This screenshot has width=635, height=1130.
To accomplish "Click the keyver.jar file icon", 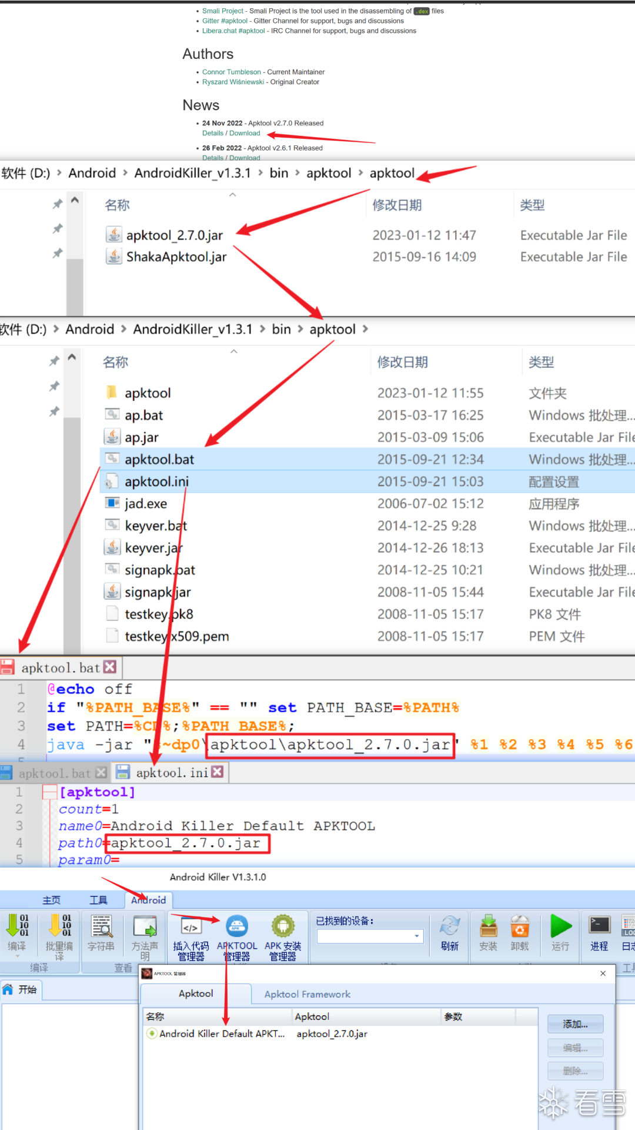I will [112, 547].
